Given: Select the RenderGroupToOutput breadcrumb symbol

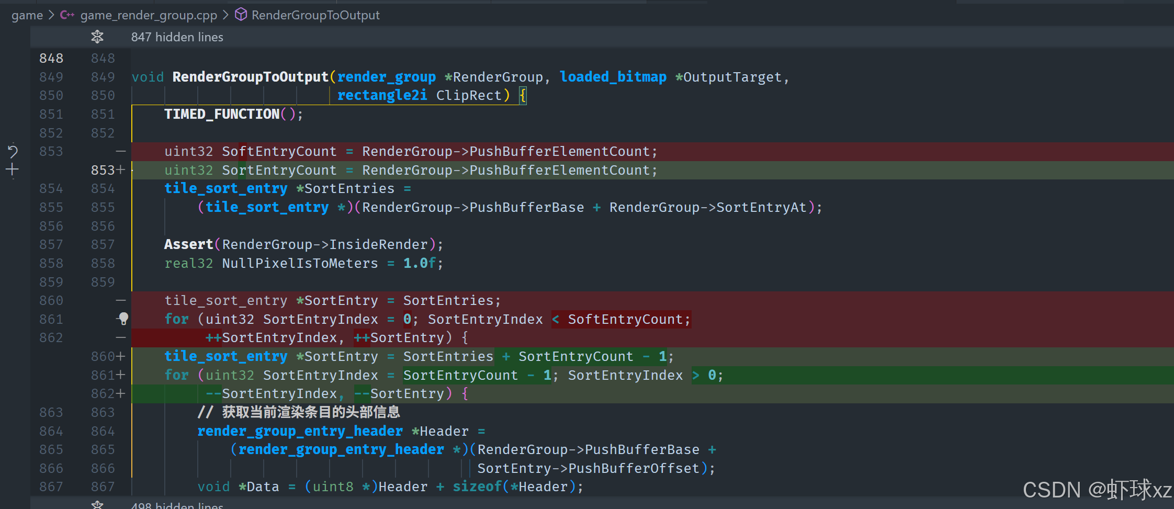Looking at the screenshot, I should (x=315, y=15).
